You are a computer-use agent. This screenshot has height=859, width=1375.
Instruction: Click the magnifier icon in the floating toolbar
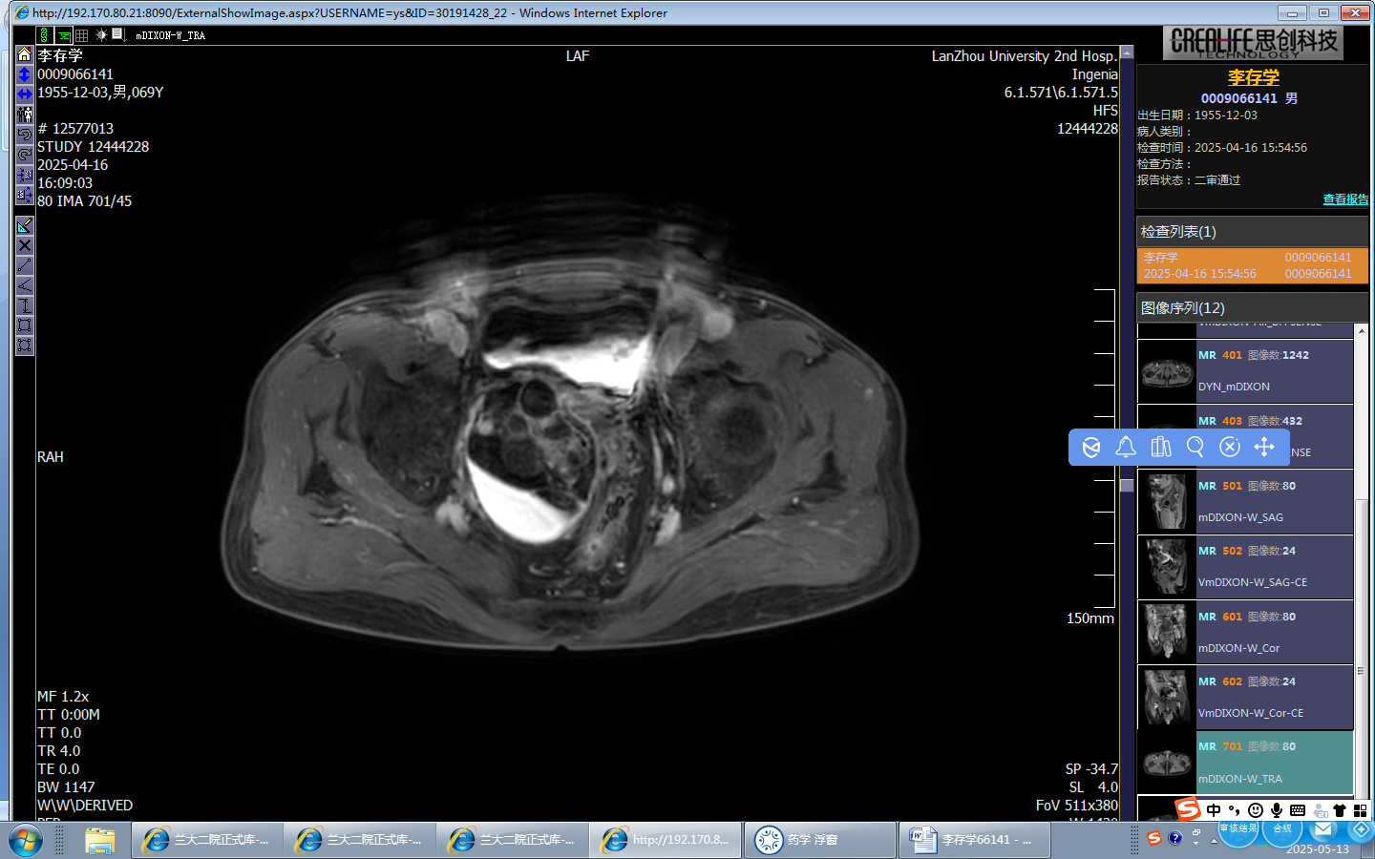(1195, 447)
